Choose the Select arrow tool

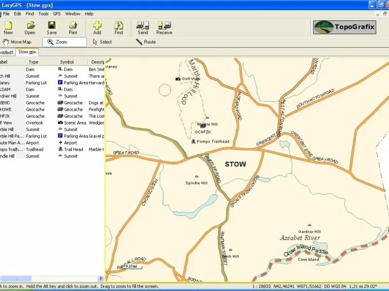(x=103, y=42)
